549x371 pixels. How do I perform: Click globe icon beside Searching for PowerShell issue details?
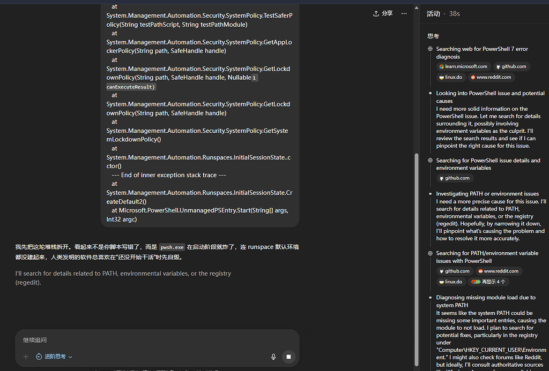[x=430, y=161]
